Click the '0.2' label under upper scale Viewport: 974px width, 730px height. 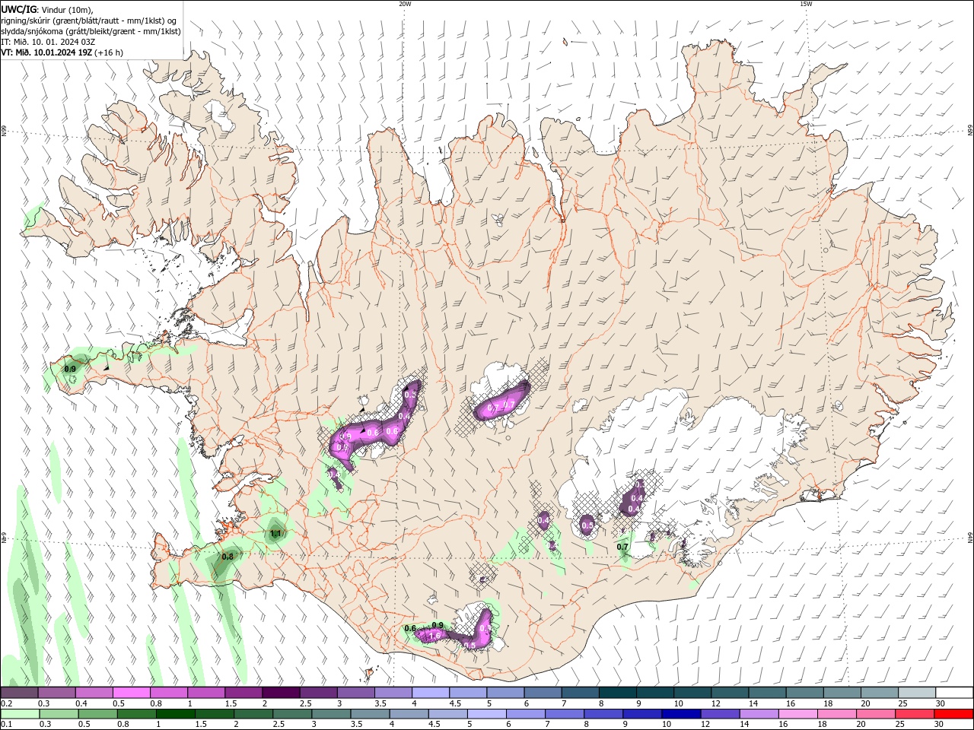tap(6, 703)
